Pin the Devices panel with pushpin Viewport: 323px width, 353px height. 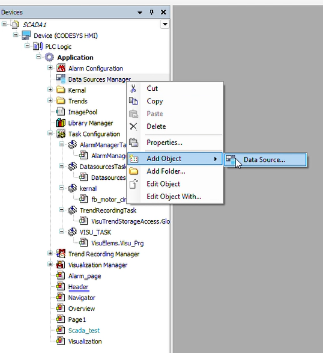[152, 12]
